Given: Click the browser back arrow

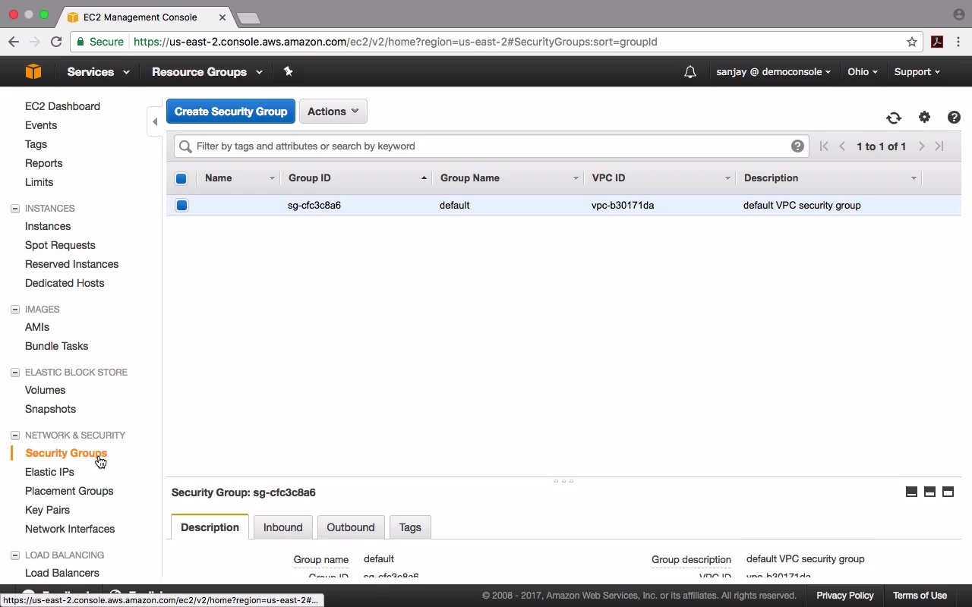Looking at the screenshot, I should click(x=14, y=42).
